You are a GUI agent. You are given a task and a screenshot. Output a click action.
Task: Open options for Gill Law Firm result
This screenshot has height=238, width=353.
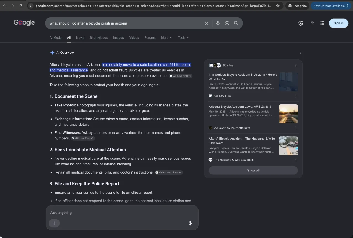coord(296,96)
